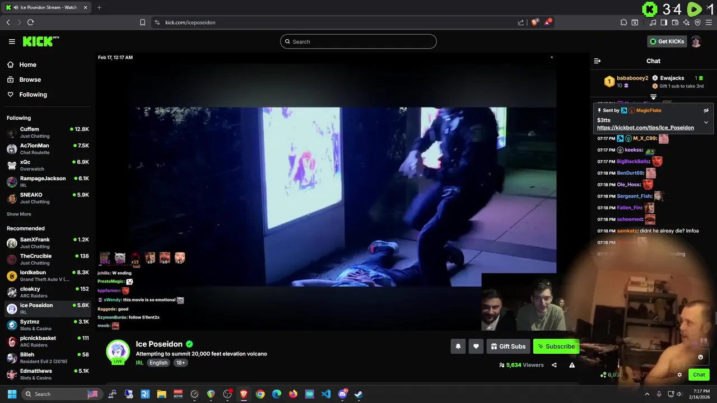Open SNEAKO's channel

click(48, 198)
